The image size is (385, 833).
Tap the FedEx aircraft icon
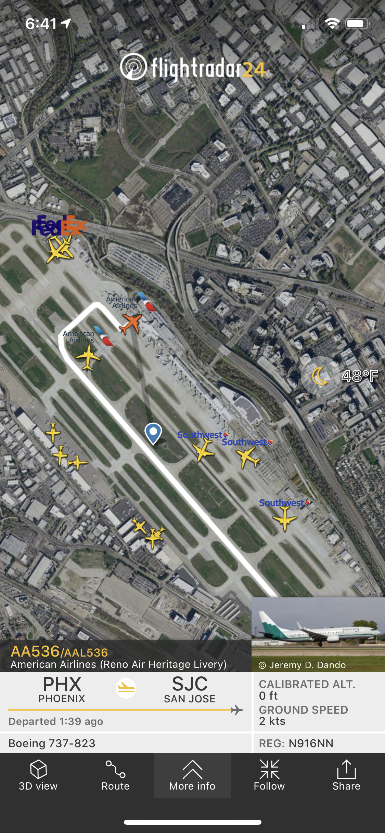[x=60, y=249]
